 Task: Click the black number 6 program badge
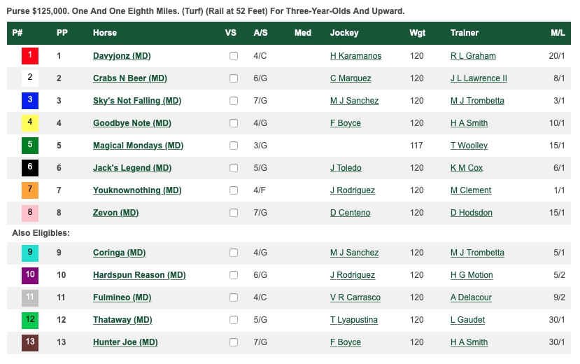(29, 168)
